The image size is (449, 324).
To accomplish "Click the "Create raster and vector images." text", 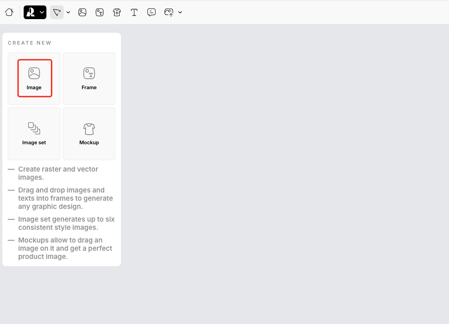I will tap(58, 173).
